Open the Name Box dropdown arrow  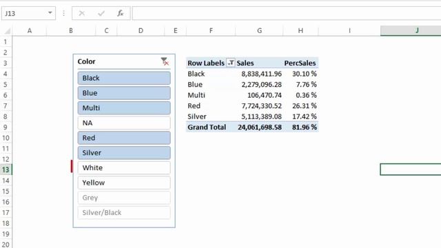point(50,13)
